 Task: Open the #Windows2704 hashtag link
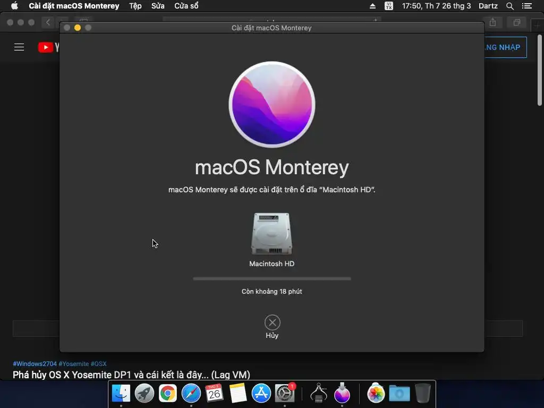click(x=35, y=363)
